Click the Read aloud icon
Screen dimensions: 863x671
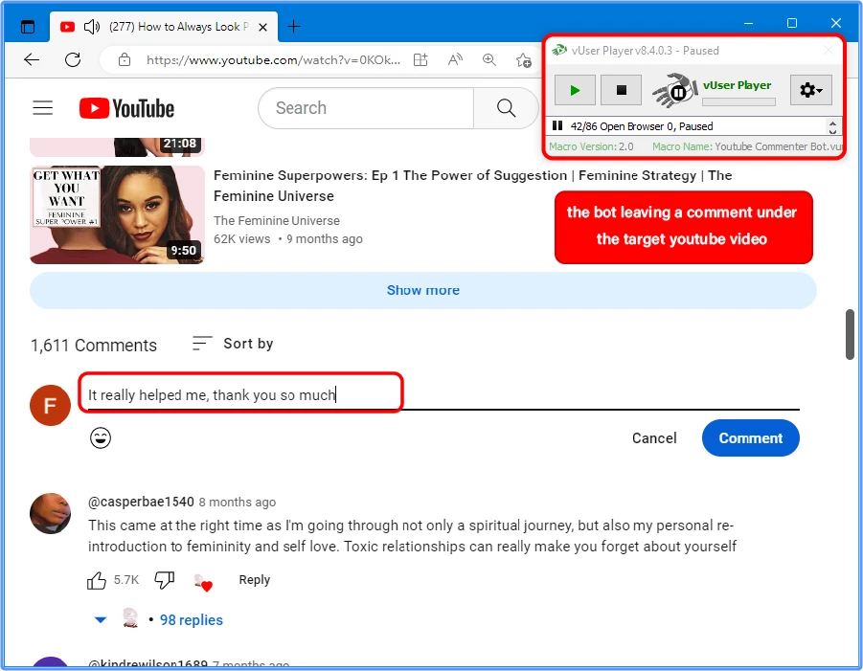[455, 59]
